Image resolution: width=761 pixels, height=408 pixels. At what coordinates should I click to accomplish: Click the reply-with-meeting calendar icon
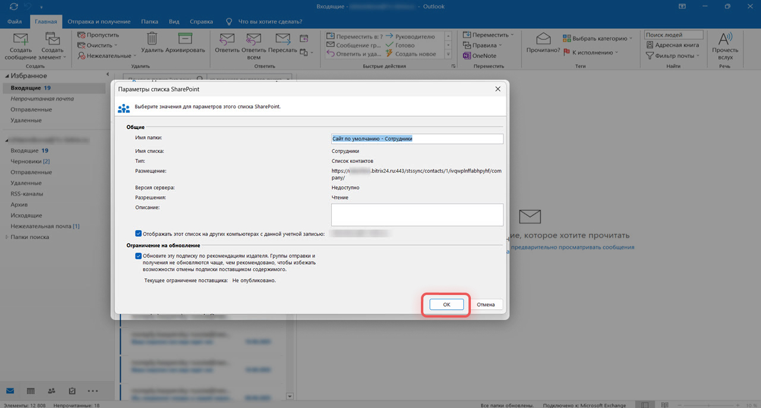(304, 38)
